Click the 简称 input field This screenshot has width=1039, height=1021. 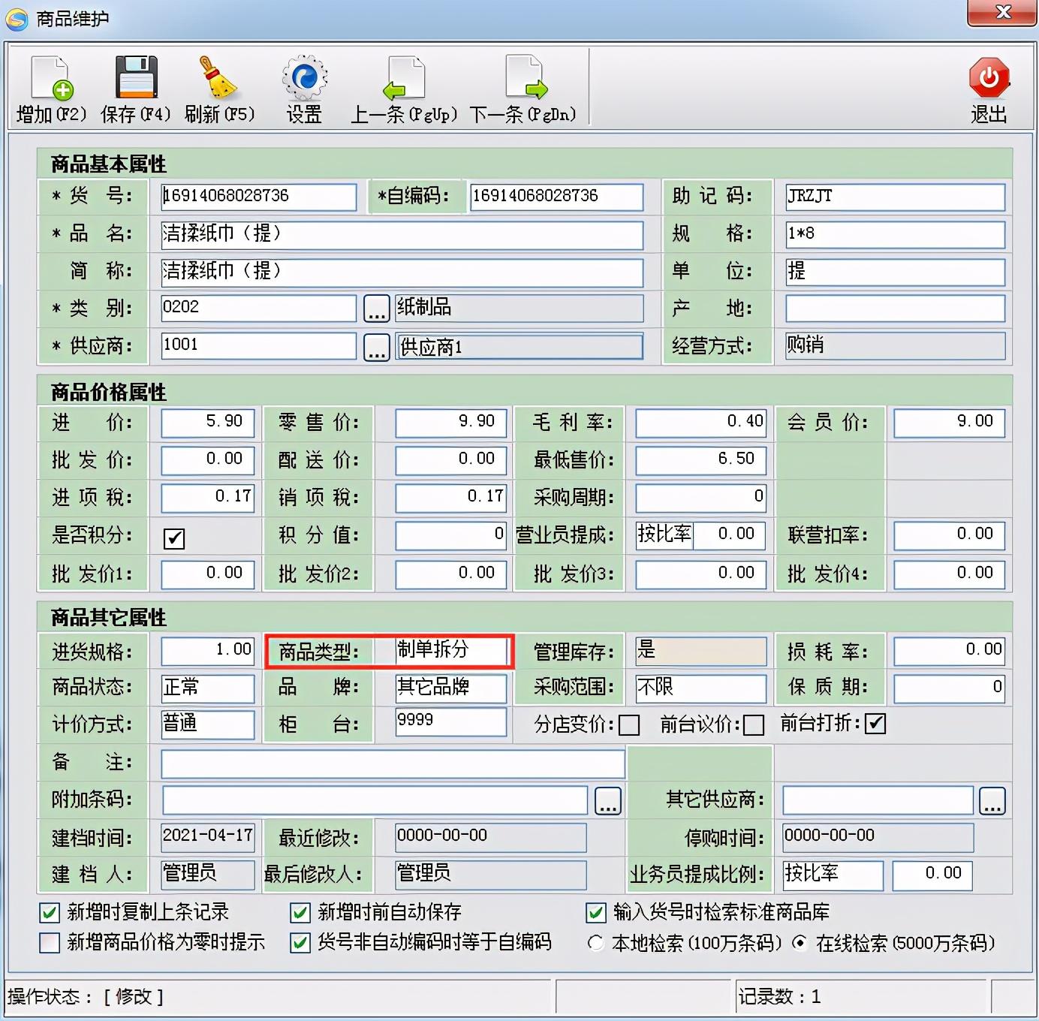(402, 272)
